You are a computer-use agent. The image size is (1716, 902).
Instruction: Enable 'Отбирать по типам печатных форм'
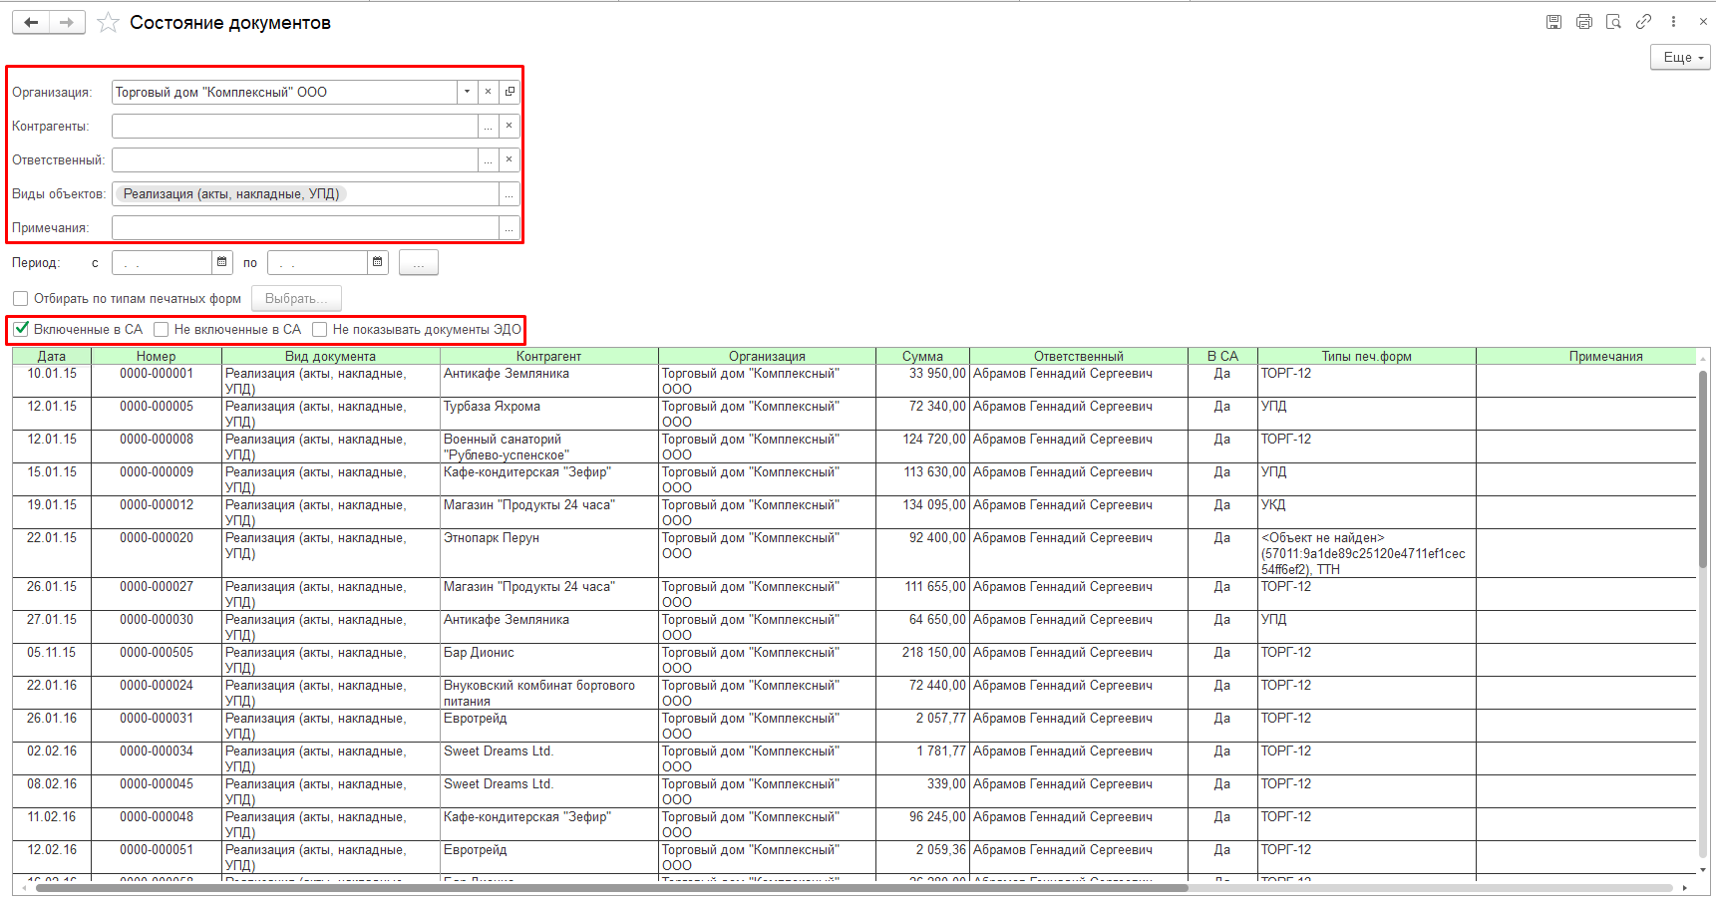[x=21, y=298]
